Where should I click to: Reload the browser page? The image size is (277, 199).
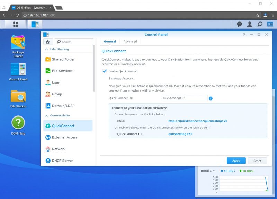[17, 15]
